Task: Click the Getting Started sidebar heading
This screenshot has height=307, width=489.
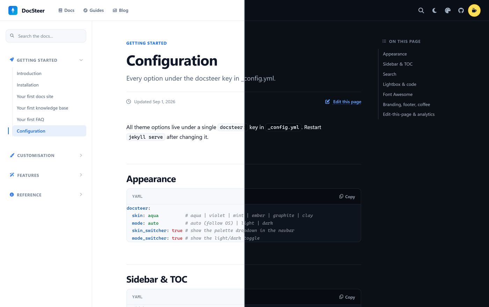Action: coord(37,60)
